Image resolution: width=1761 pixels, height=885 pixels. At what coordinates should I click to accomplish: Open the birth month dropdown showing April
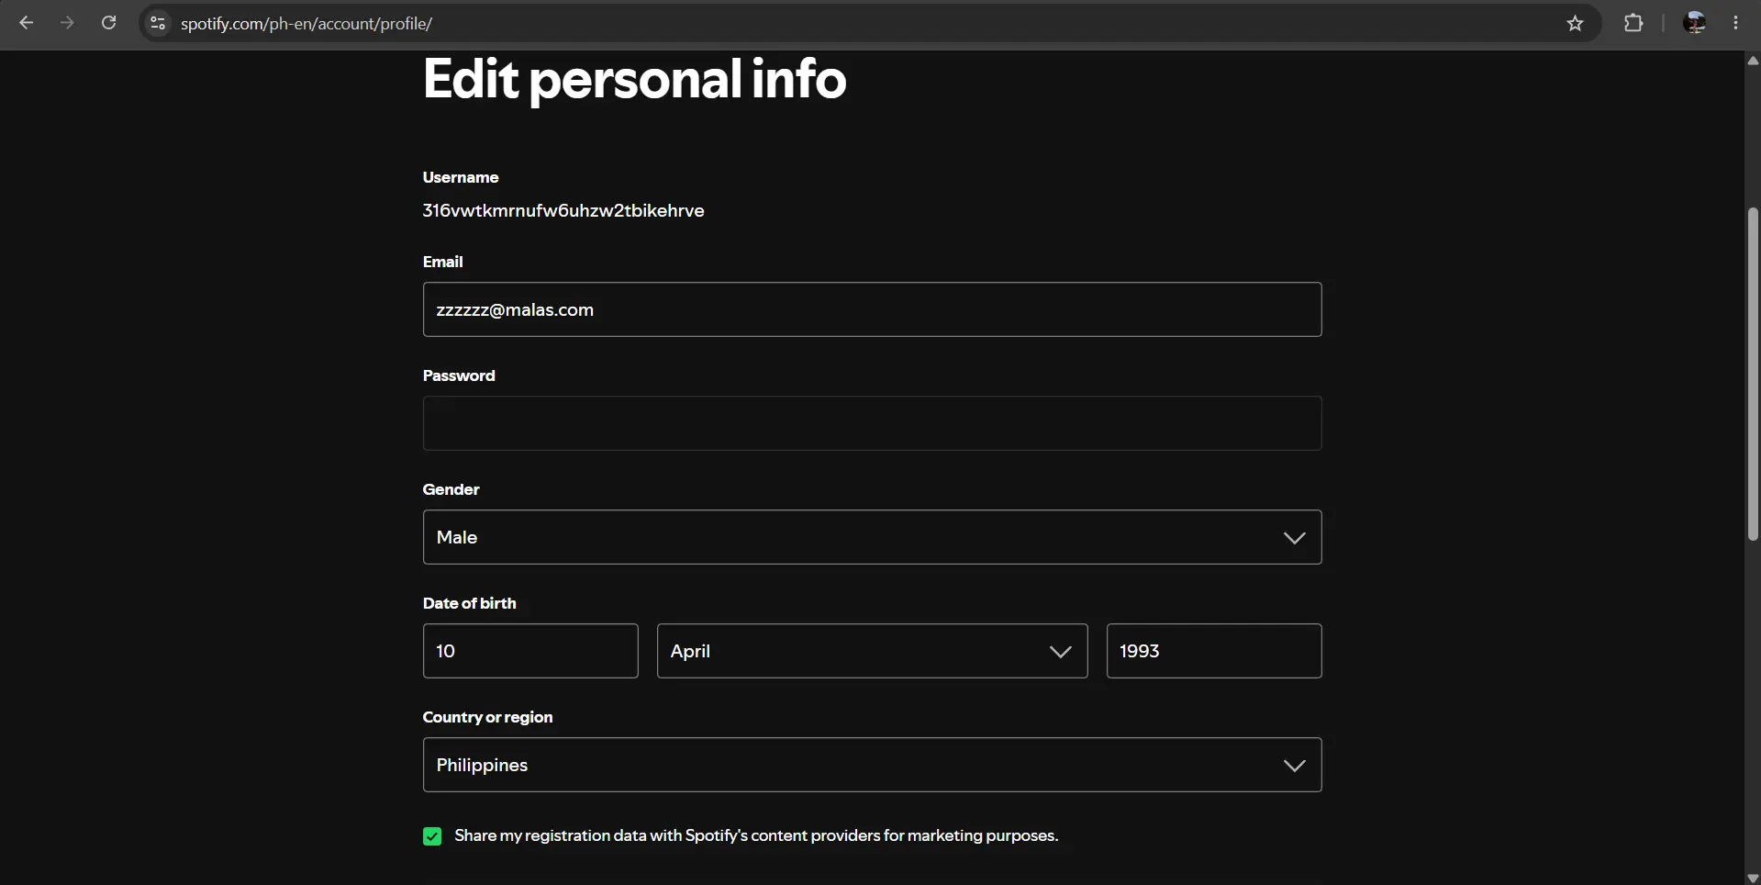click(x=872, y=651)
